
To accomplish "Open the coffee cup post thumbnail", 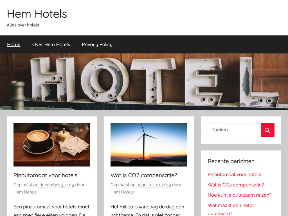I will (x=52, y=145).
